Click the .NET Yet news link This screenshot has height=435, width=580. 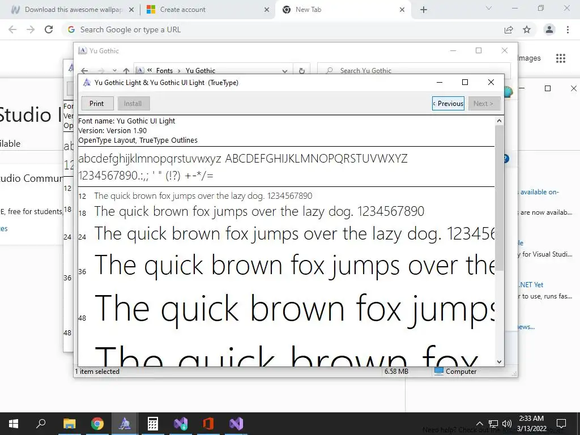[x=531, y=285]
